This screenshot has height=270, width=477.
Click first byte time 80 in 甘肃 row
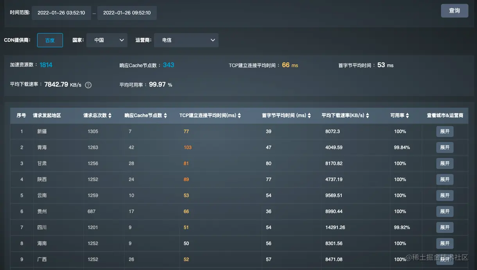(269, 163)
